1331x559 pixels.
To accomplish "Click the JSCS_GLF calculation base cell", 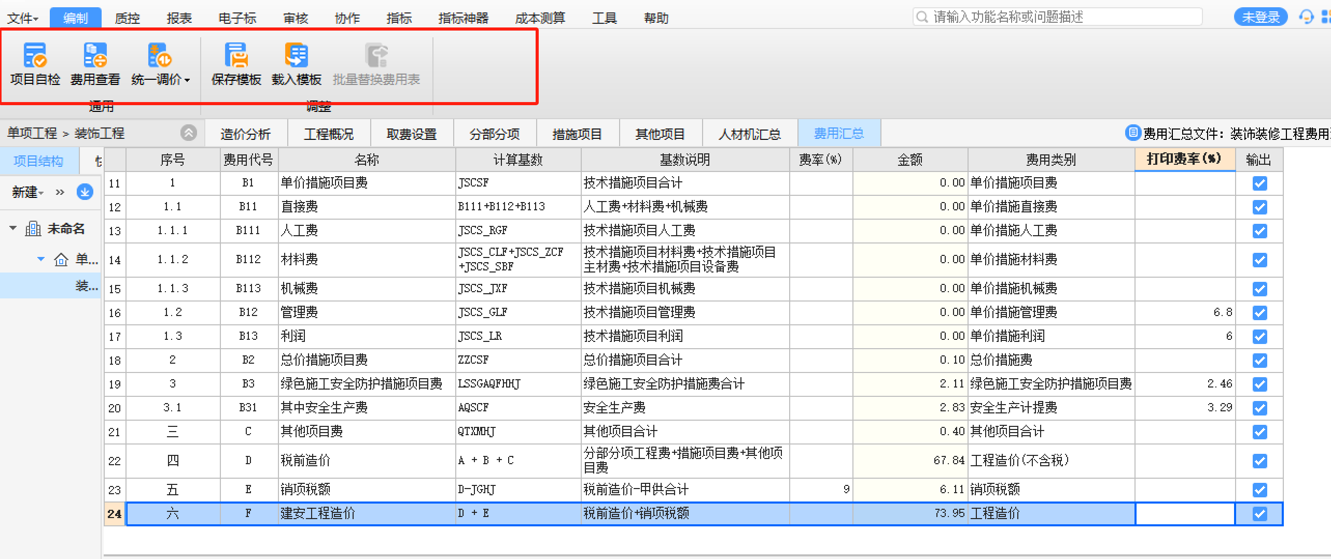I will [x=518, y=312].
